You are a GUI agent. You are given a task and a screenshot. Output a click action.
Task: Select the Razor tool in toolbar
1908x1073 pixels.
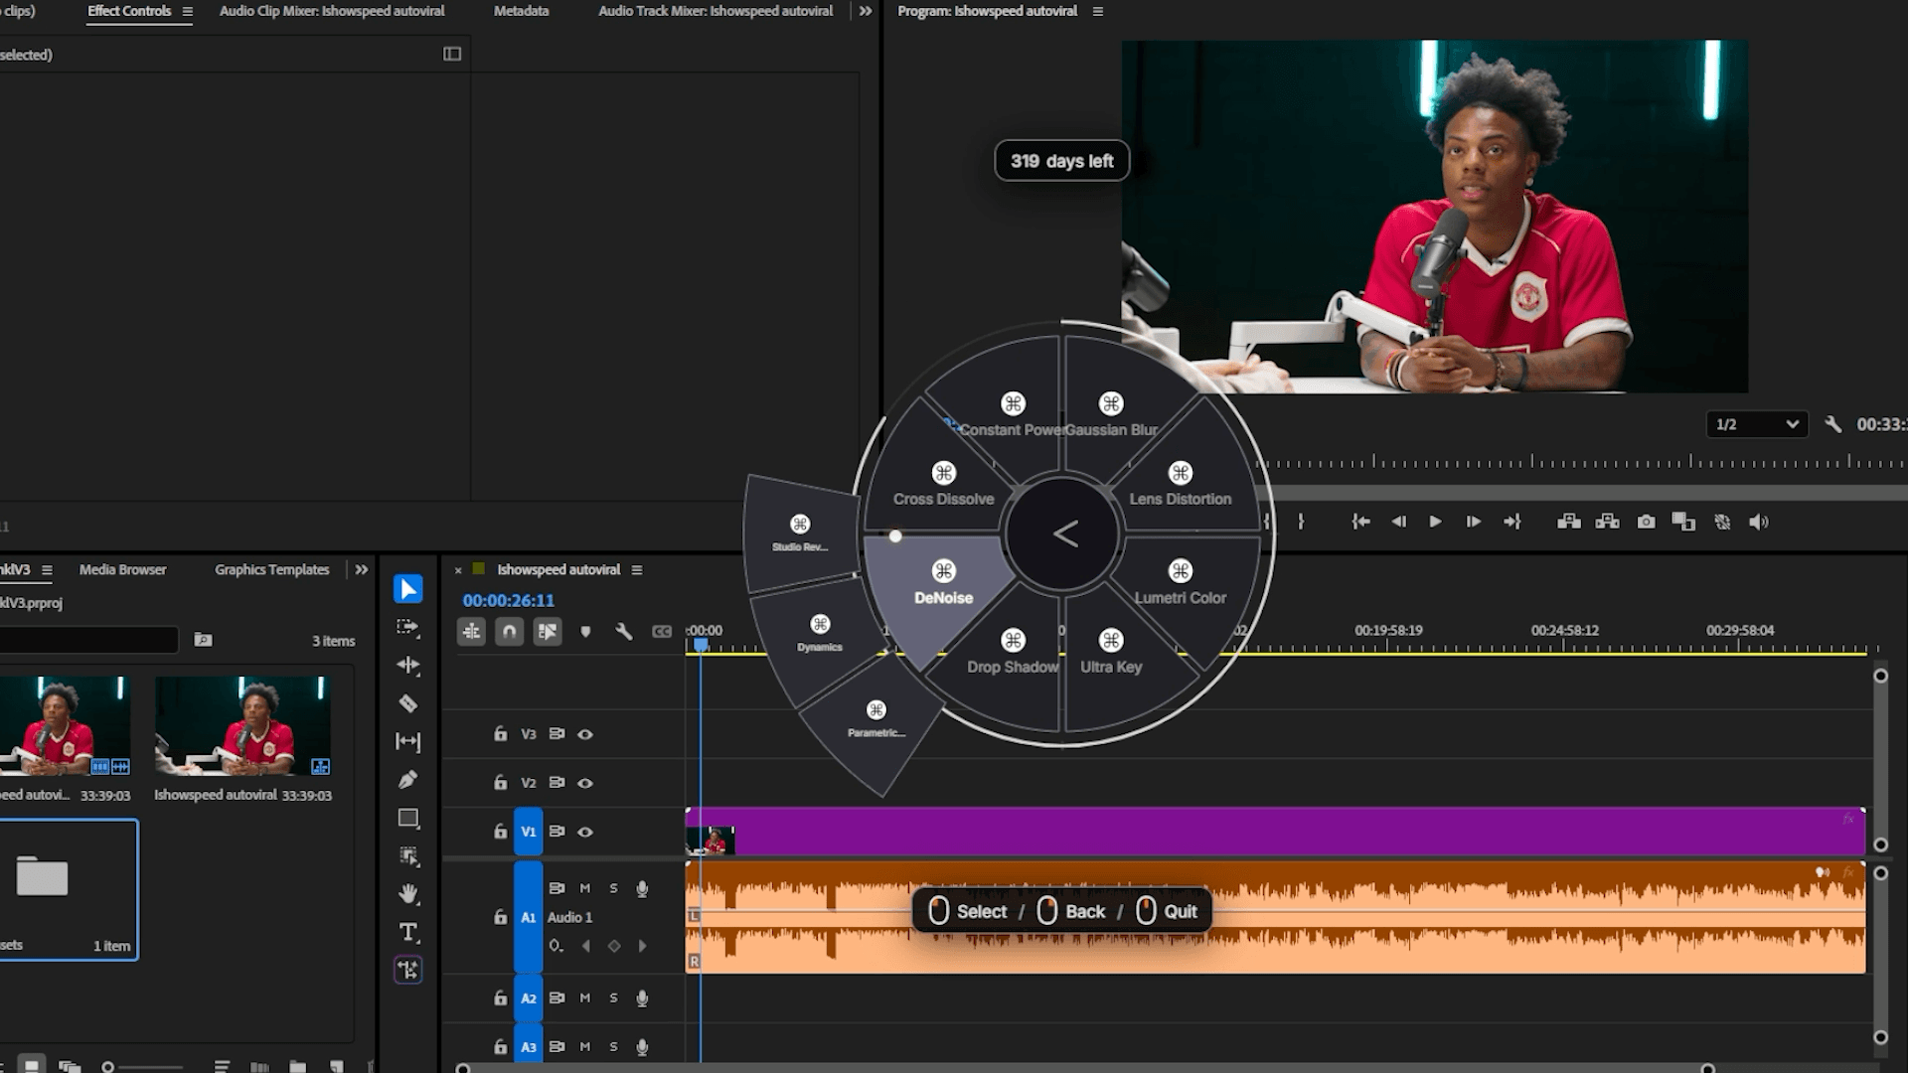pyautogui.click(x=407, y=703)
